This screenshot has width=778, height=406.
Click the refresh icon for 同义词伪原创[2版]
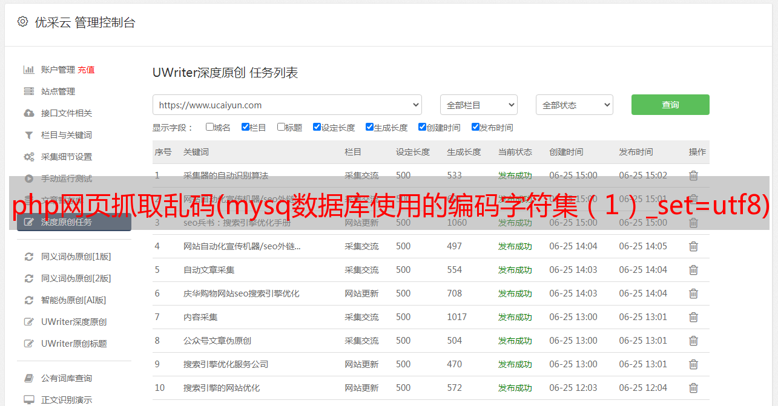click(x=28, y=278)
